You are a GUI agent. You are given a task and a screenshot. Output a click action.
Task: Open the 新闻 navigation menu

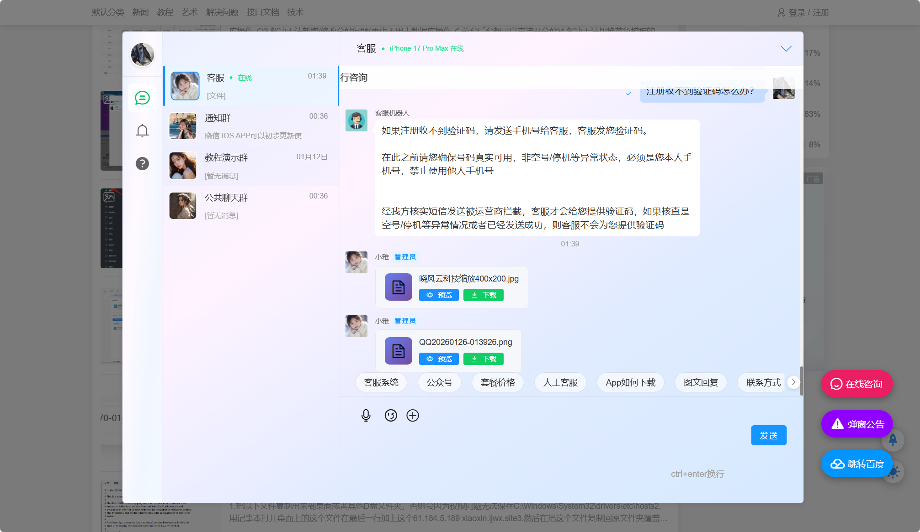pos(140,12)
